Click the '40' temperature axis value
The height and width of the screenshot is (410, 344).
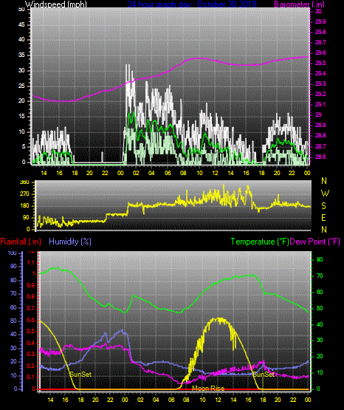click(x=320, y=324)
